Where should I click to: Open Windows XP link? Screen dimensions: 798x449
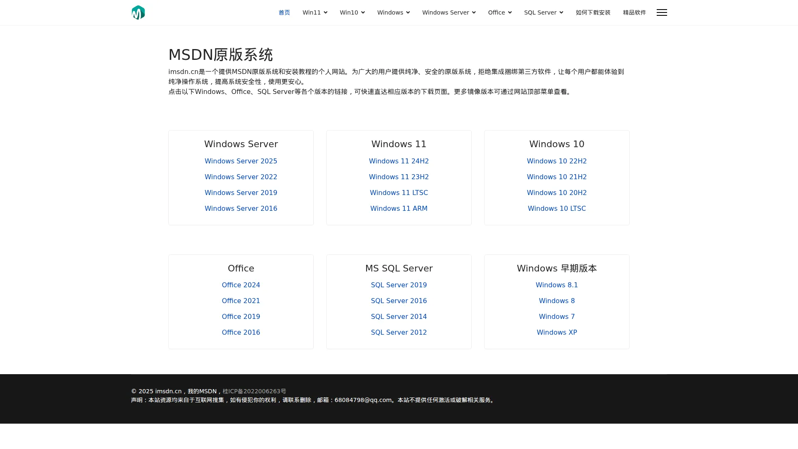(x=557, y=333)
